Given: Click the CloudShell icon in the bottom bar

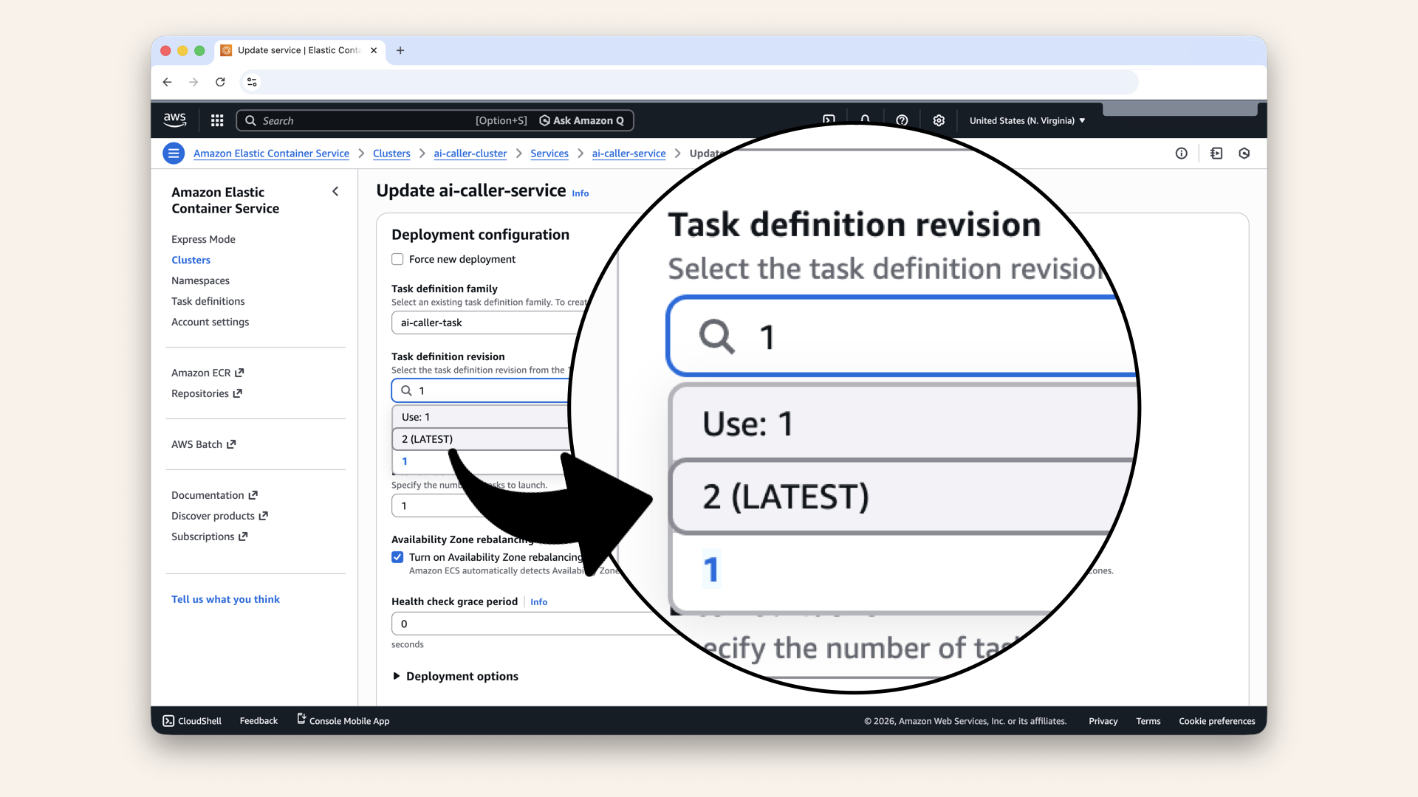Looking at the screenshot, I should 168,721.
